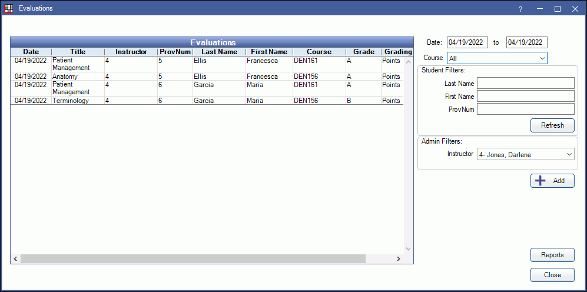Click the plus Add button
Image resolution: width=587 pixels, height=292 pixels.
pyautogui.click(x=552, y=181)
